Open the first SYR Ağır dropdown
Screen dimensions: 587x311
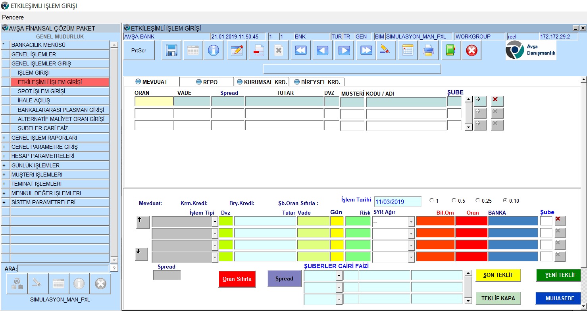click(411, 222)
